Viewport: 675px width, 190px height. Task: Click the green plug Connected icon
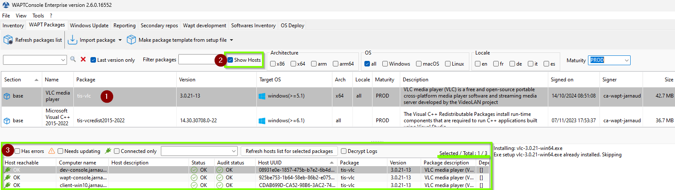[108, 151]
